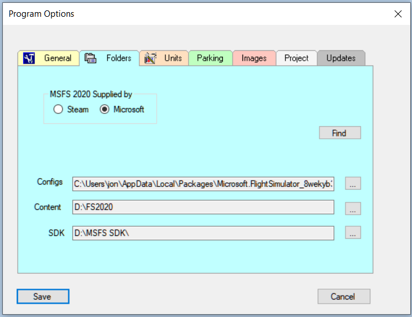Click the Configs label
This screenshot has width=412, height=317.
click(50, 182)
